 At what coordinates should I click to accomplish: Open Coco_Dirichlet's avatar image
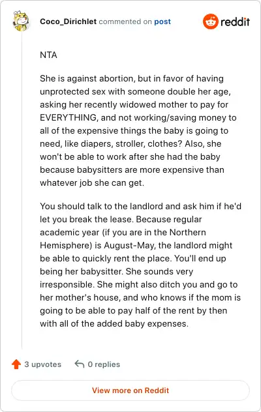tap(21, 21)
